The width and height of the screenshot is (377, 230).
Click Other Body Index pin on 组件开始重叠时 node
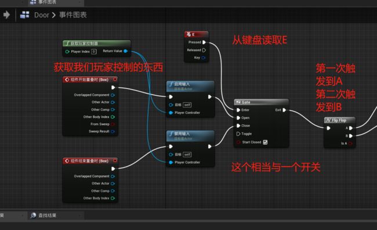113,117
